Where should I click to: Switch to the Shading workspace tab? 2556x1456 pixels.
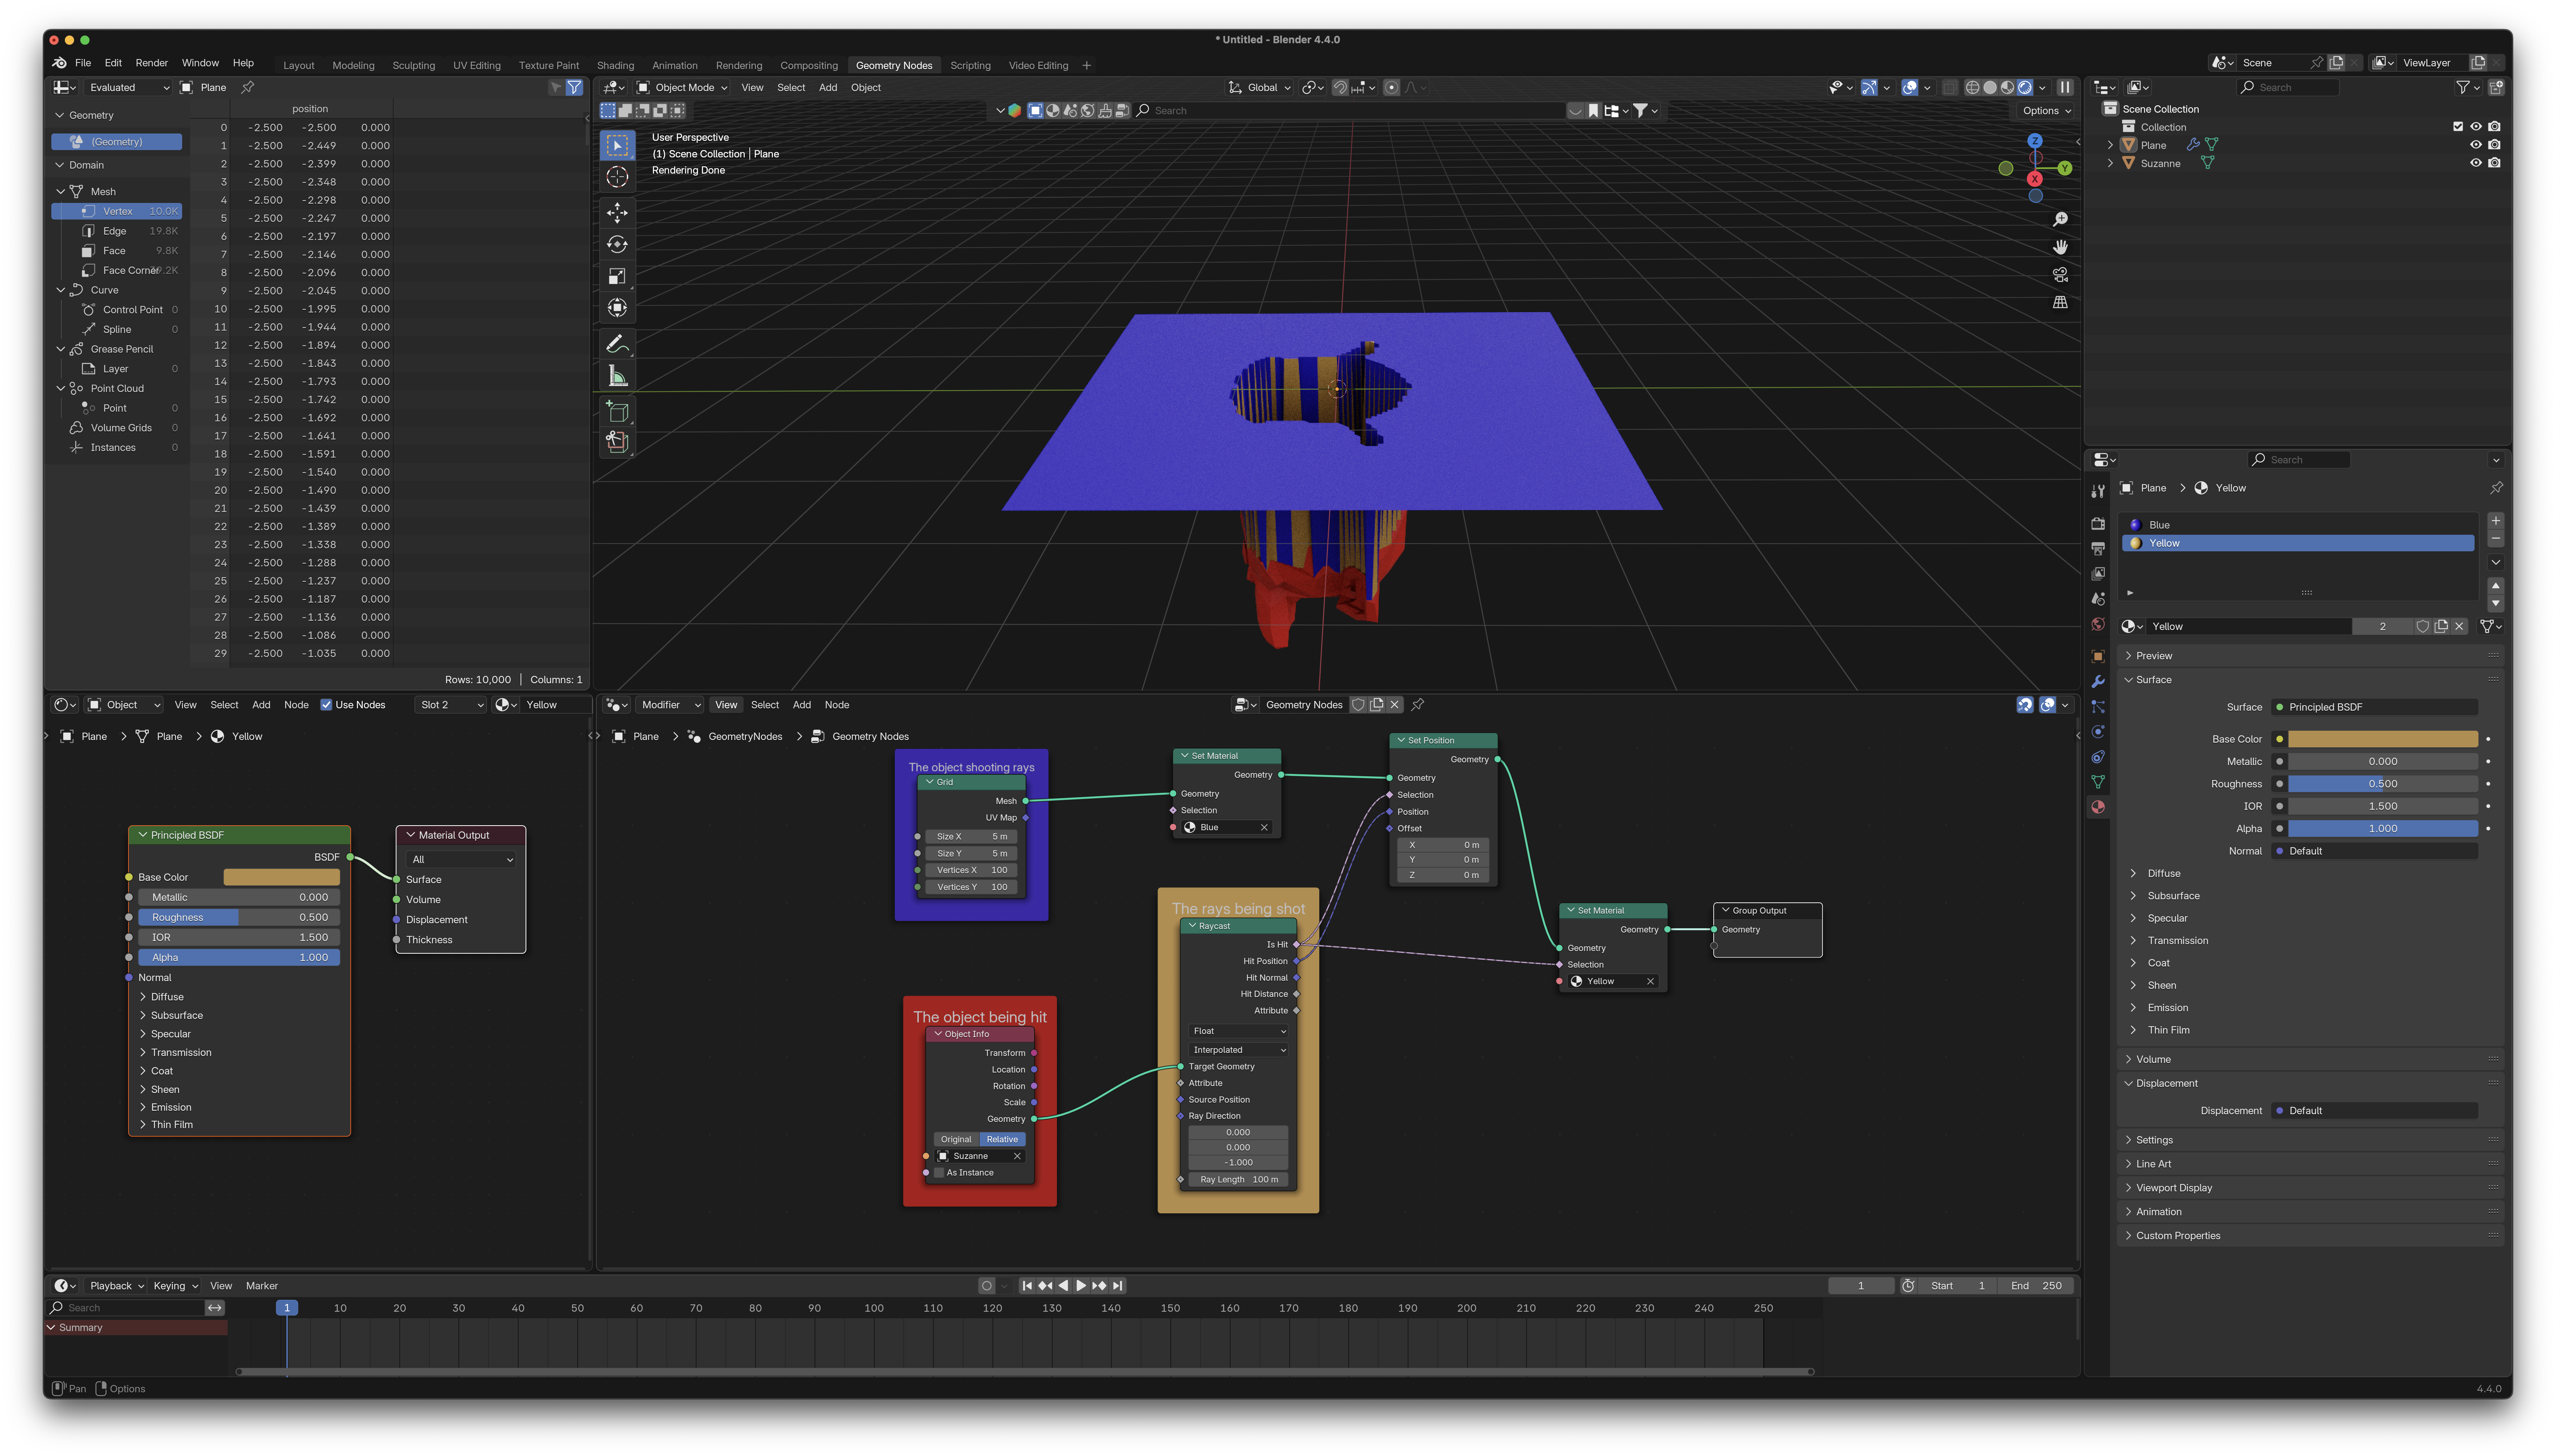(x=615, y=66)
